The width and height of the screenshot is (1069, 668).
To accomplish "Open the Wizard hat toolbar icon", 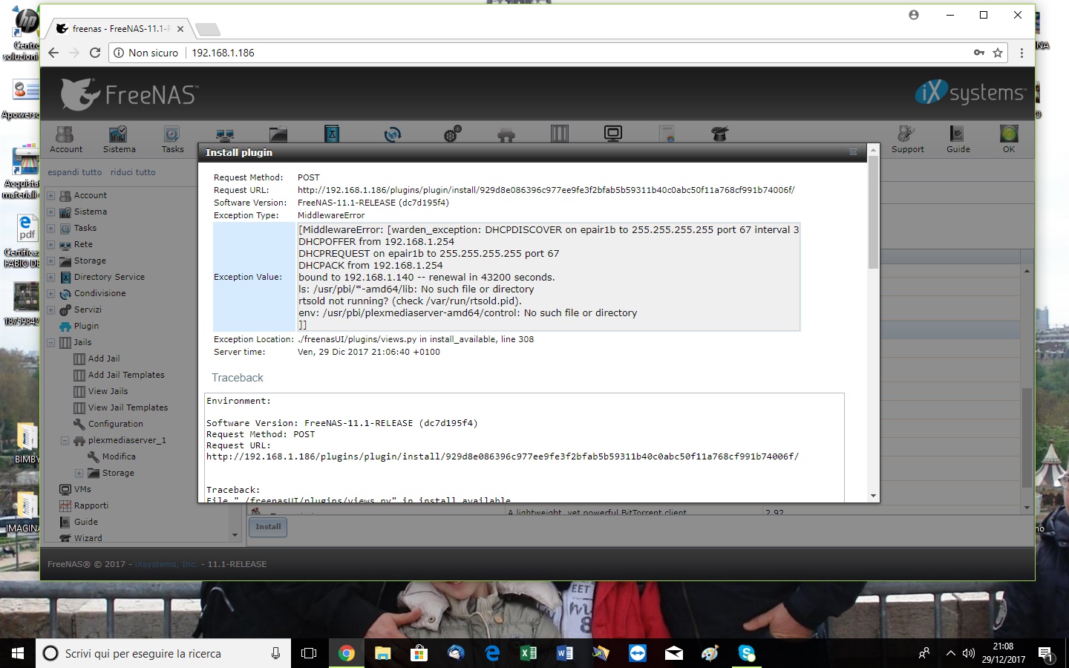I will click(719, 134).
